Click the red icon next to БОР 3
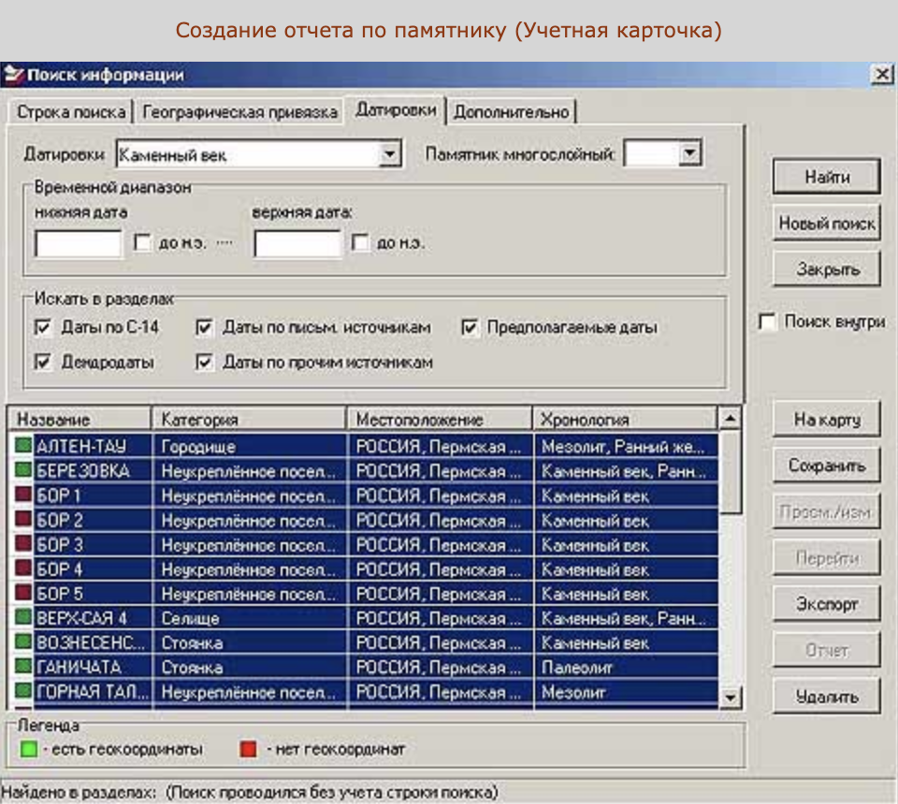Image resolution: width=898 pixels, height=804 pixels. click(x=23, y=544)
